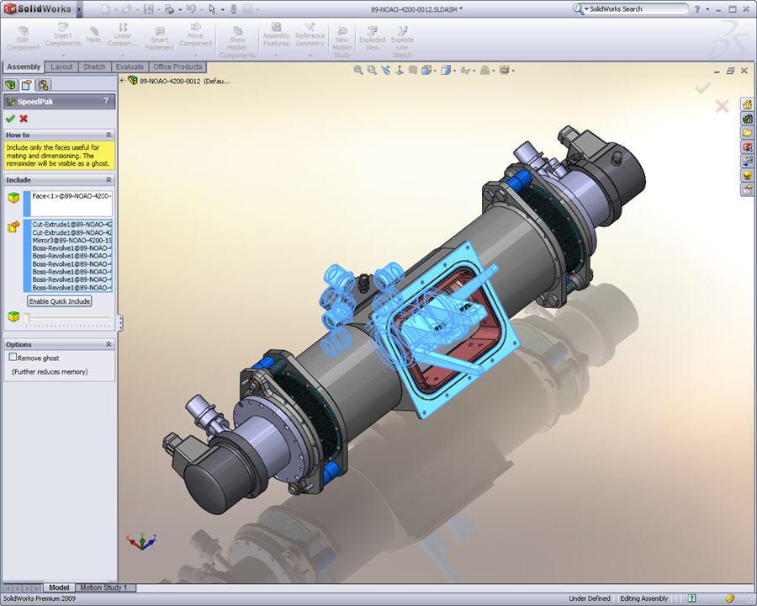This screenshot has height=606, width=757.
Task: Open the Move Component dropdown arrow
Action: pos(195,55)
